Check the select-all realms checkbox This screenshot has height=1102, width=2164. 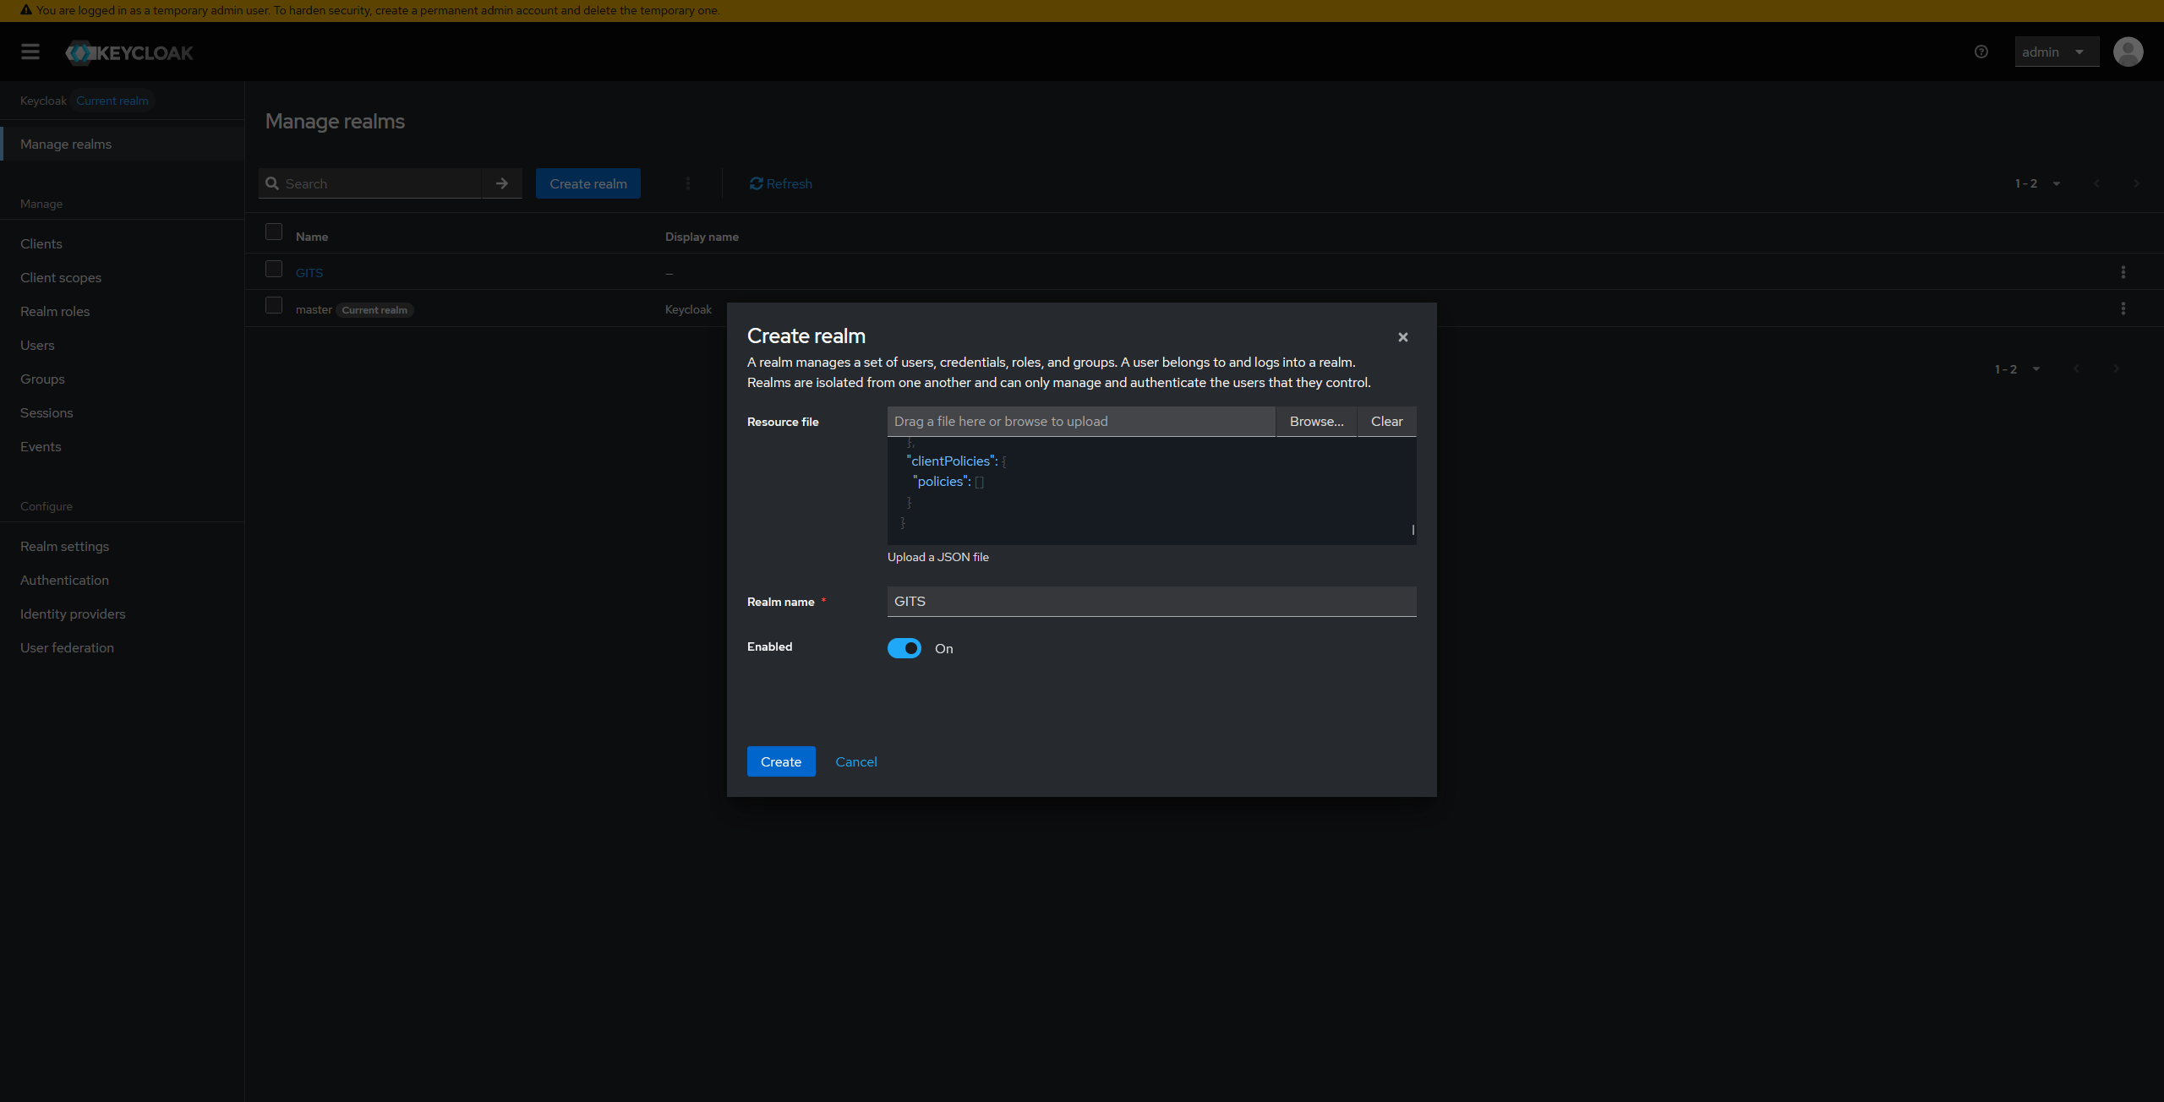click(x=274, y=232)
